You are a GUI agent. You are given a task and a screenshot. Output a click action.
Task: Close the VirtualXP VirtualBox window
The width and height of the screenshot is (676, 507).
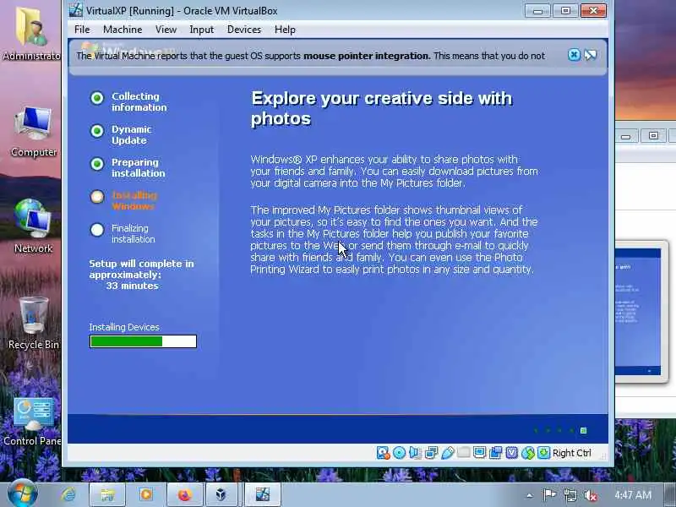[x=594, y=10]
